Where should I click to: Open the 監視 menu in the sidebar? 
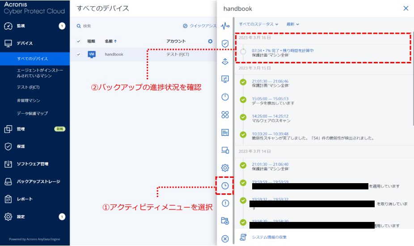21,26
